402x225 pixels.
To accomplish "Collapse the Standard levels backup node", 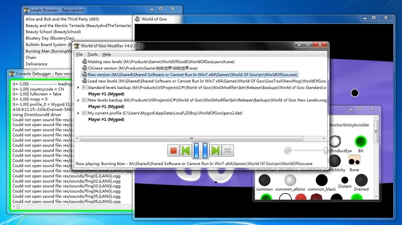I will click(x=78, y=87).
